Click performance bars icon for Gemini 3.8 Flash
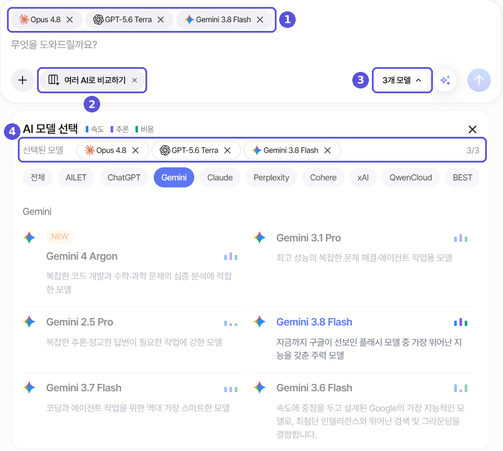 (461, 322)
